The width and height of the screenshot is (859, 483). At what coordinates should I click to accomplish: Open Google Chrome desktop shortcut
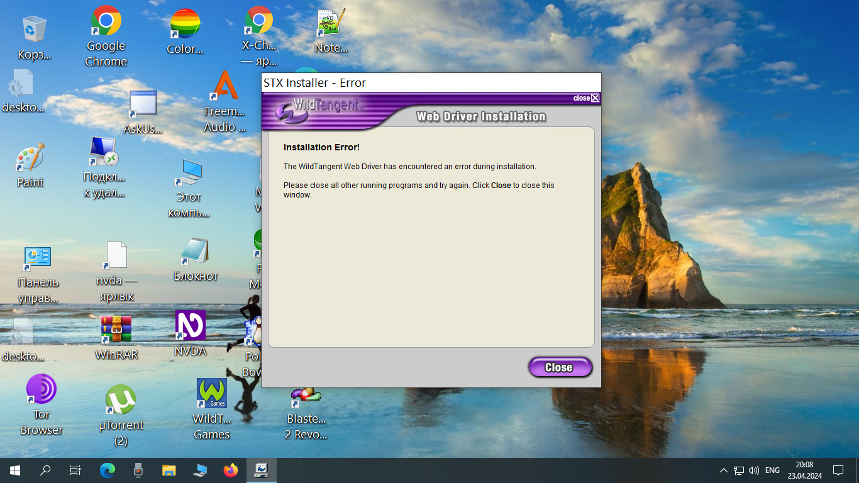coord(106,36)
